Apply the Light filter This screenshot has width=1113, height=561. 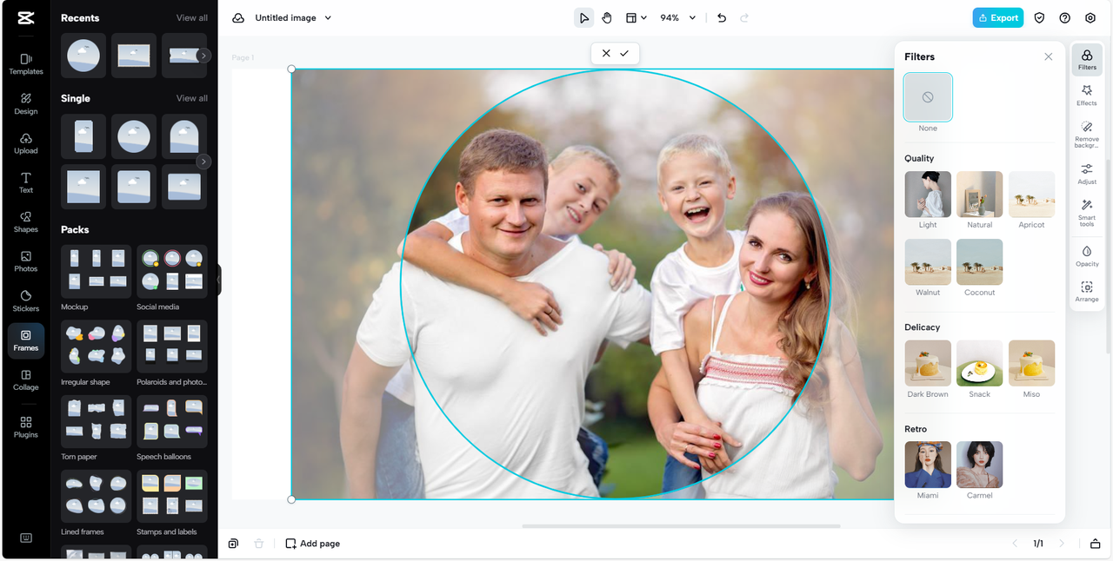pyautogui.click(x=928, y=194)
